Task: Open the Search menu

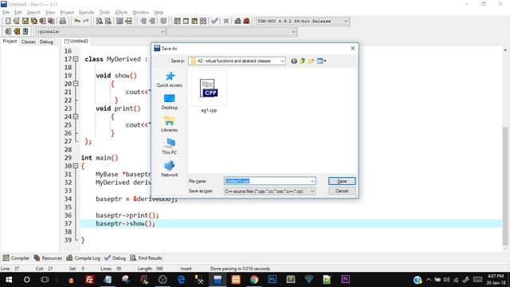Action: point(33,13)
